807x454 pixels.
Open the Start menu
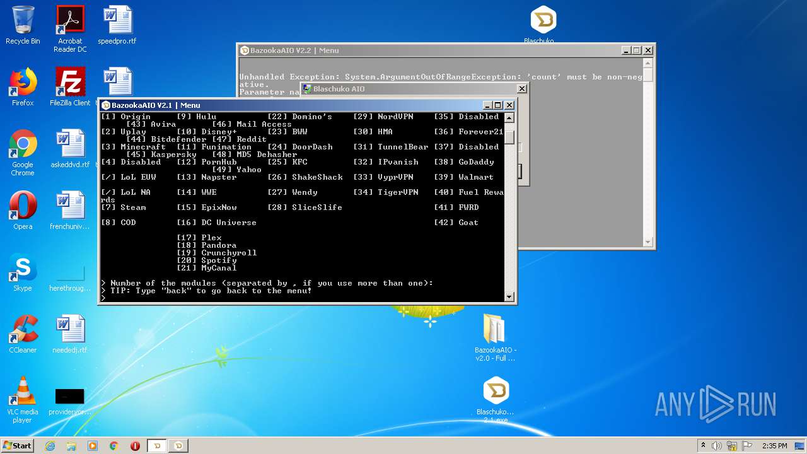(x=18, y=446)
